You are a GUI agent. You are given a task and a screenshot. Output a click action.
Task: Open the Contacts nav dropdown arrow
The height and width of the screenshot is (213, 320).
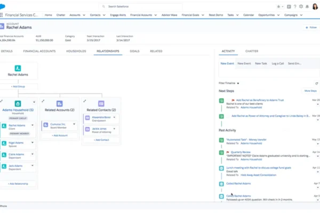point(104,15)
